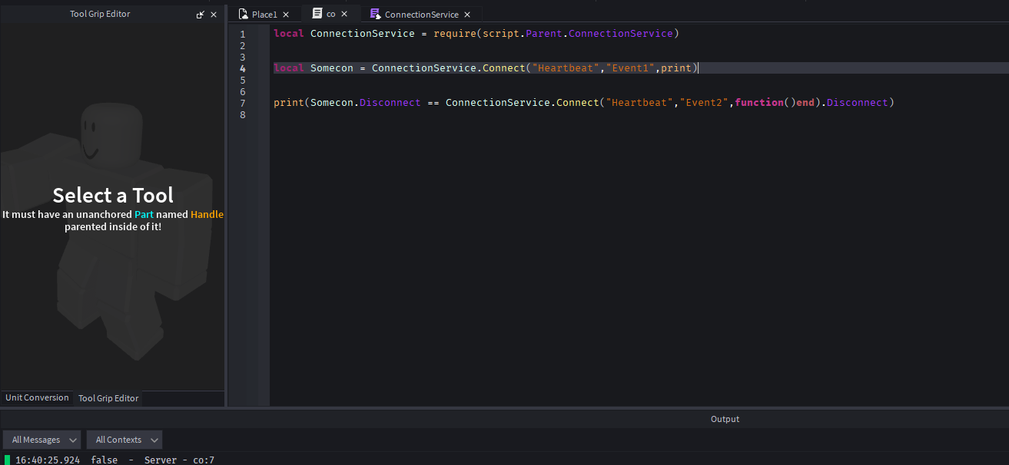Click the cyan word 'Part' in the instructions
This screenshot has height=465, width=1009.
(x=144, y=214)
